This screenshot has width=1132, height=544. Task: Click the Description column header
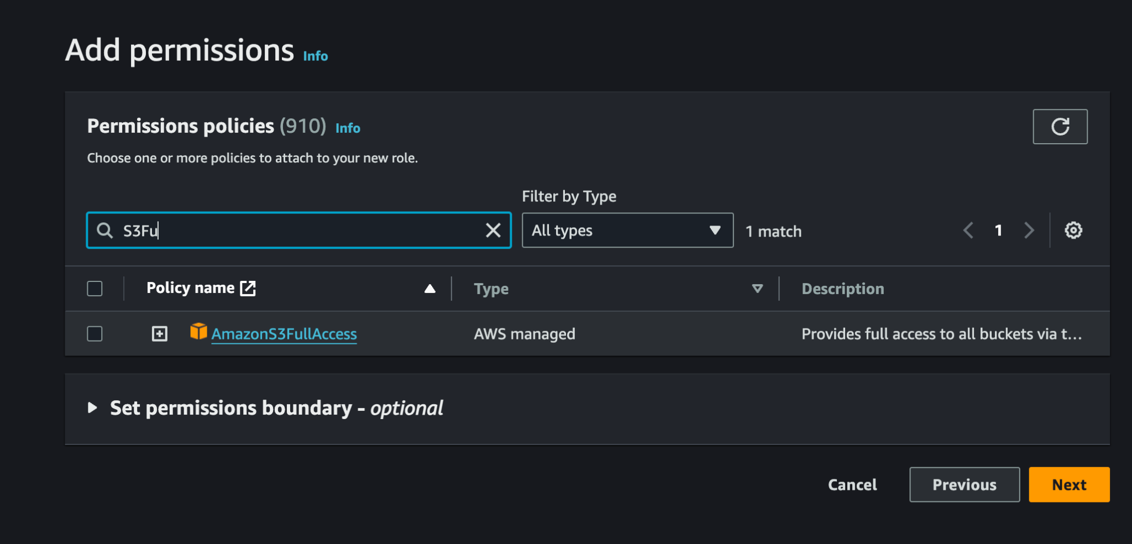tap(842, 289)
